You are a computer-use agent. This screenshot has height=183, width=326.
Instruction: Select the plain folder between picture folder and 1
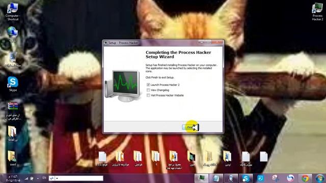click(x=138, y=159)
